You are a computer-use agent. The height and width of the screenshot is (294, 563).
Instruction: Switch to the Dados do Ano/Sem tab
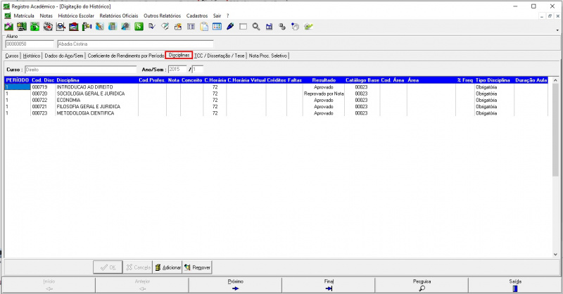click(63, 56)
